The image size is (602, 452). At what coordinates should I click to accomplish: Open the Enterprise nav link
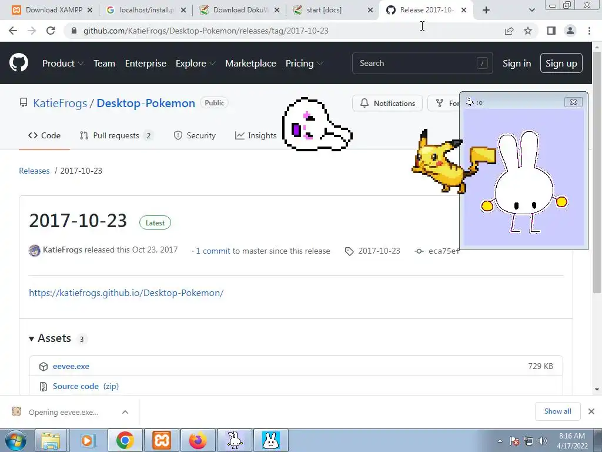pyautogui.click(x=146, y=64)
